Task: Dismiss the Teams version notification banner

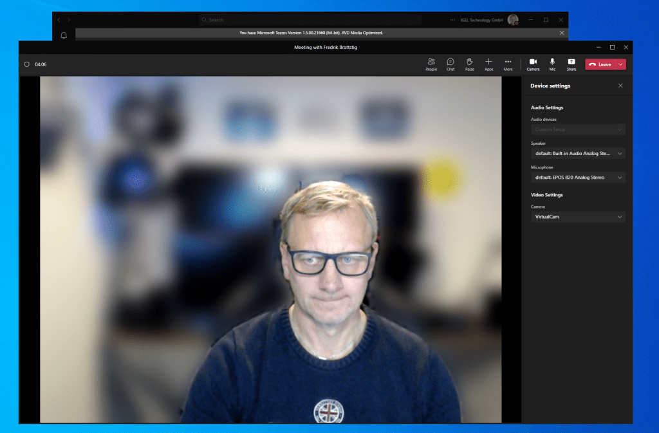Action: click(561, 33)
